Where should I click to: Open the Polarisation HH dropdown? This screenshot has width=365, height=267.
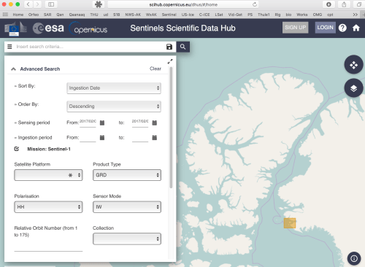(x=48, y=207)
